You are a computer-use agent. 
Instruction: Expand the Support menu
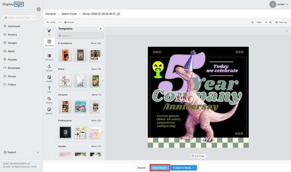[21, 152]
